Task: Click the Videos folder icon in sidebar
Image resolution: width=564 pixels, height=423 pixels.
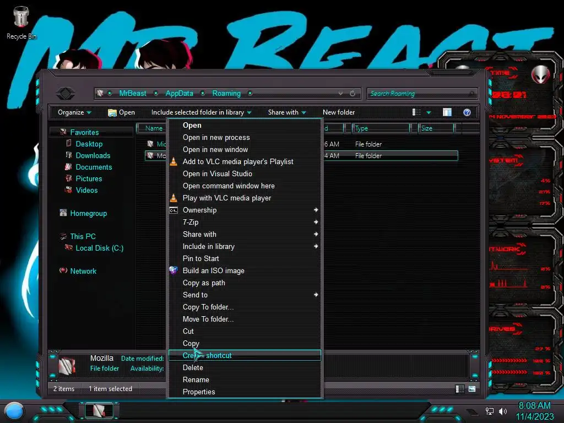Action: [x=69, y=190]
